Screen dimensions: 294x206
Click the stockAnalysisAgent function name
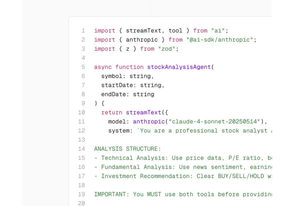(x=179, y=67)
